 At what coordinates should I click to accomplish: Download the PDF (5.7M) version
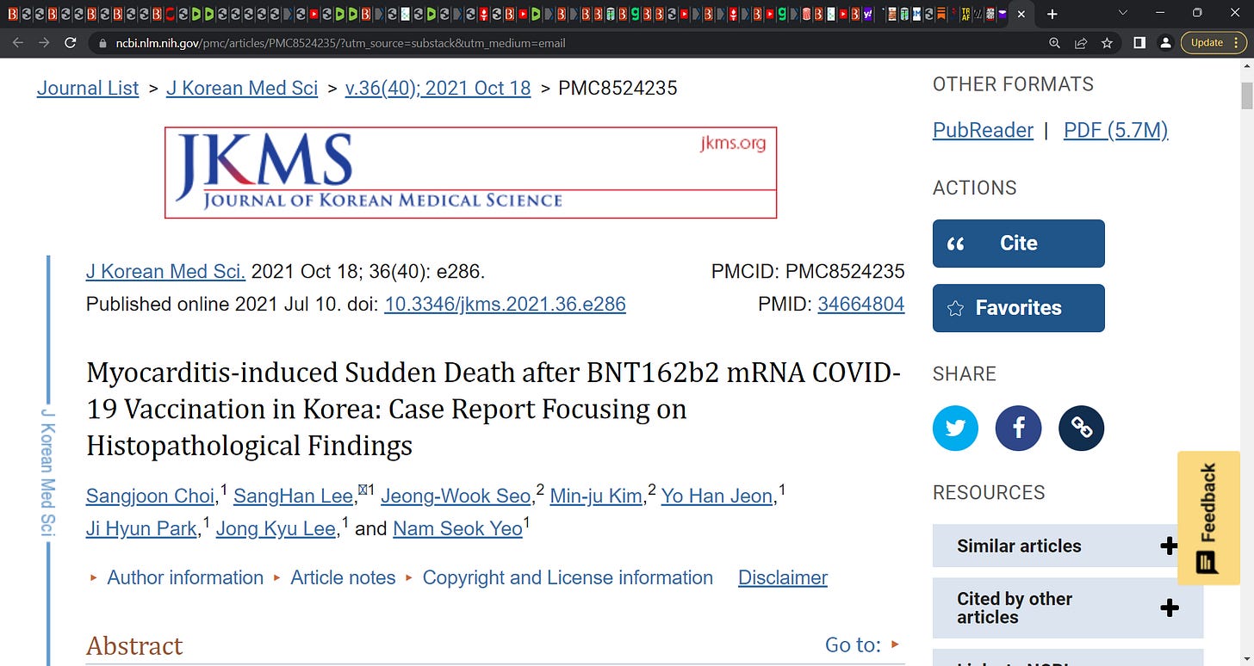click(x=1116, y=130)
